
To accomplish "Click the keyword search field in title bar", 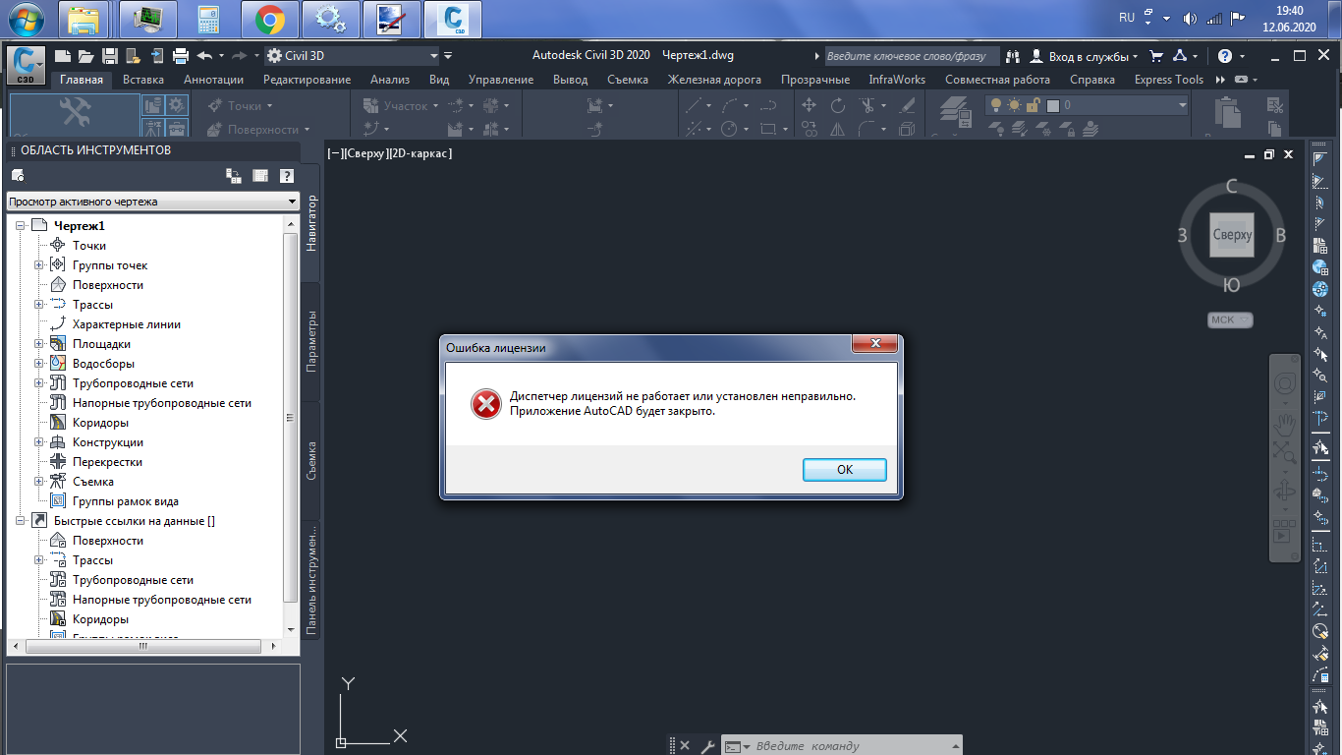I will (912, 56).
